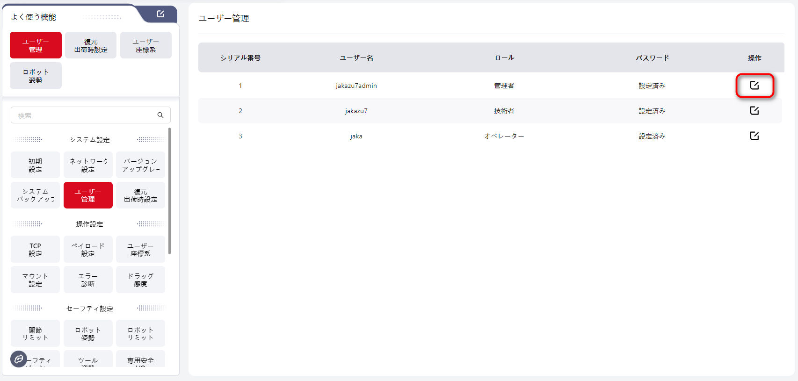This screenshot has height=381, width=798.
Task: Open ペイロード設定 tile
Action: (88, 250)
